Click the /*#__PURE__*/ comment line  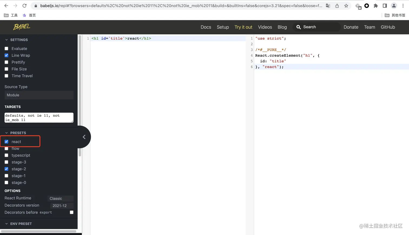(x=271, y=50)
